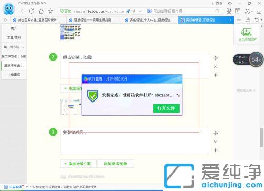
Task: Reload the page with the refresh icon
Action: coord(32,11)
